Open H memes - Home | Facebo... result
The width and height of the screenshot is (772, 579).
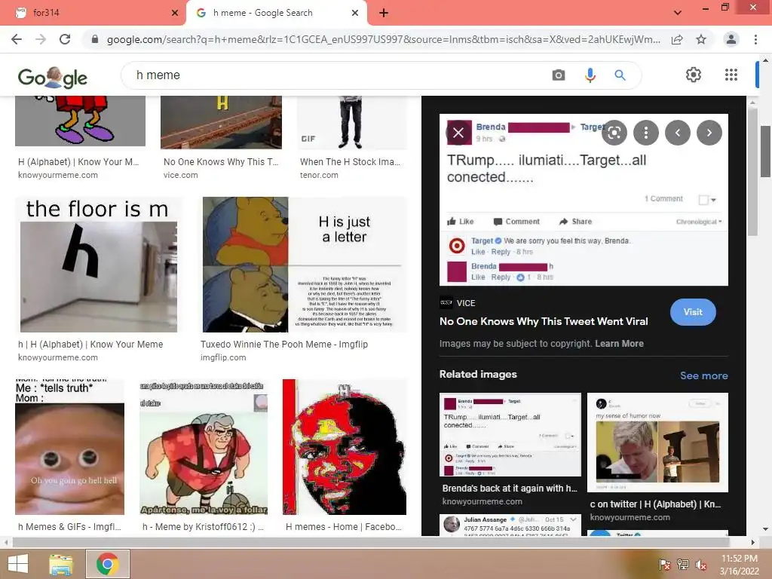(344, 527)
